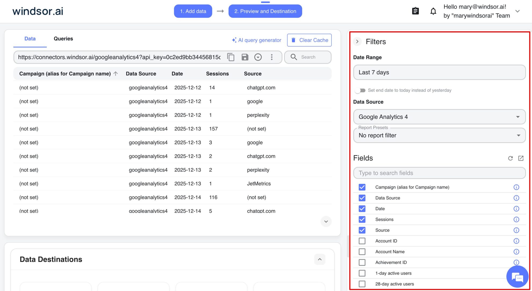Open the Date Range selector
The height and width of the screenshot is (291, 532).
[x=439, y=72]
